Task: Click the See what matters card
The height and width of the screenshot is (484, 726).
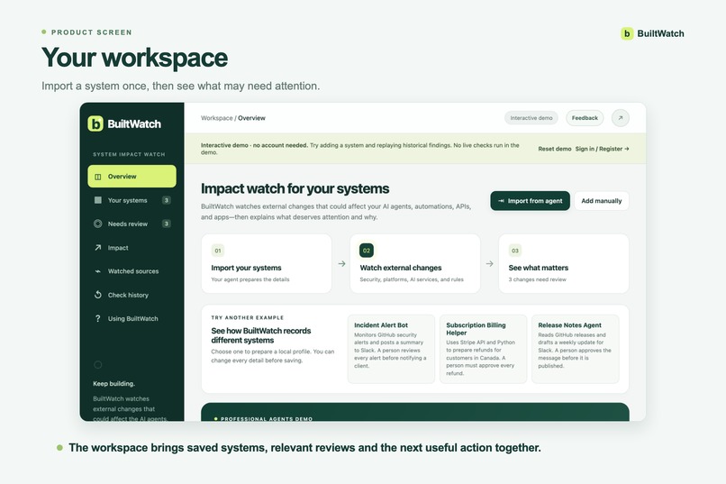Action: [564, 263]
